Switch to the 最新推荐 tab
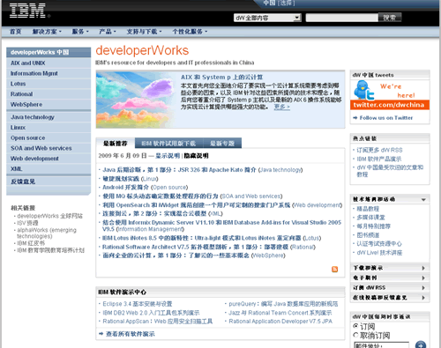The width and height of the screenshot is (441, 348). coord(116,144)
